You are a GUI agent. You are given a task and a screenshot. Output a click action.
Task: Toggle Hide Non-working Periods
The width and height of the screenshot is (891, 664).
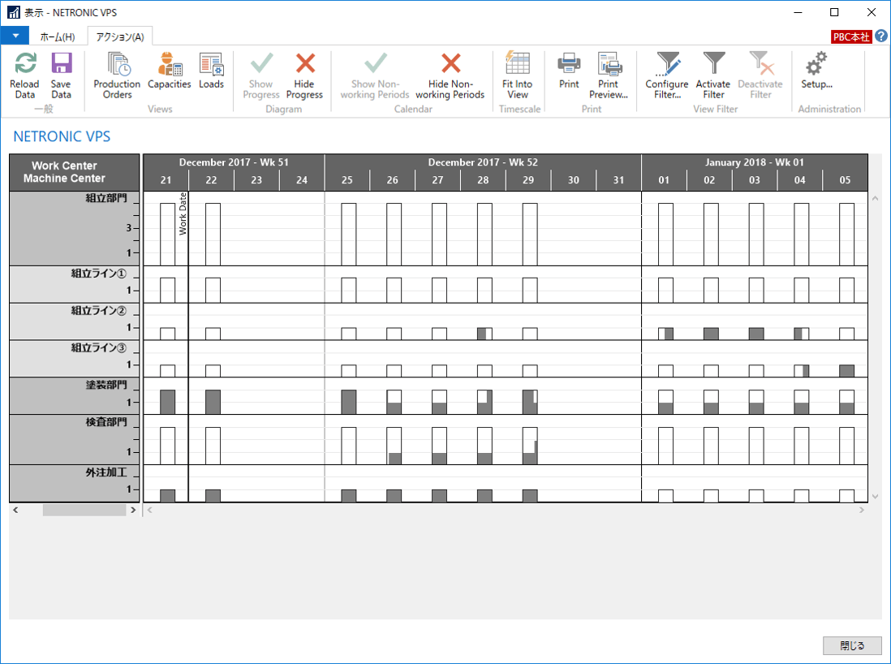(x=450, y=65)
